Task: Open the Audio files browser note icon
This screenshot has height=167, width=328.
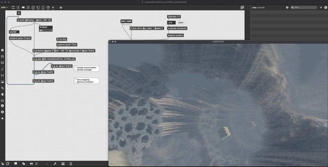Action: pyautogui.click(x=2, y=69)
